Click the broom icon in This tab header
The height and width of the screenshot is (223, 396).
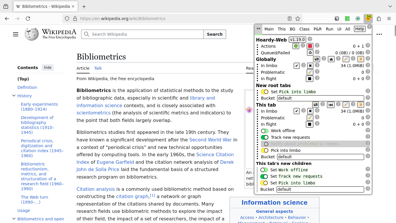pos(346,105)
